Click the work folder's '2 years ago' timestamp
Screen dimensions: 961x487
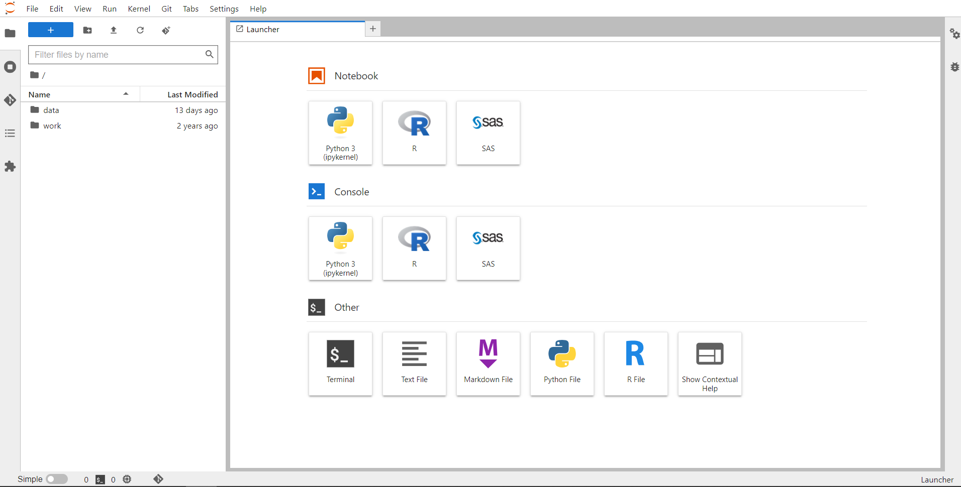tap(198, 126)
